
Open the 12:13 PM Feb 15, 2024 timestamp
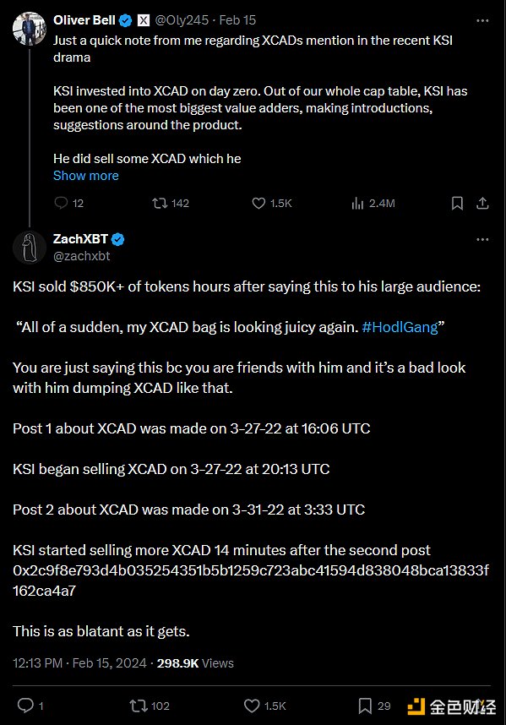click(79, 663)
